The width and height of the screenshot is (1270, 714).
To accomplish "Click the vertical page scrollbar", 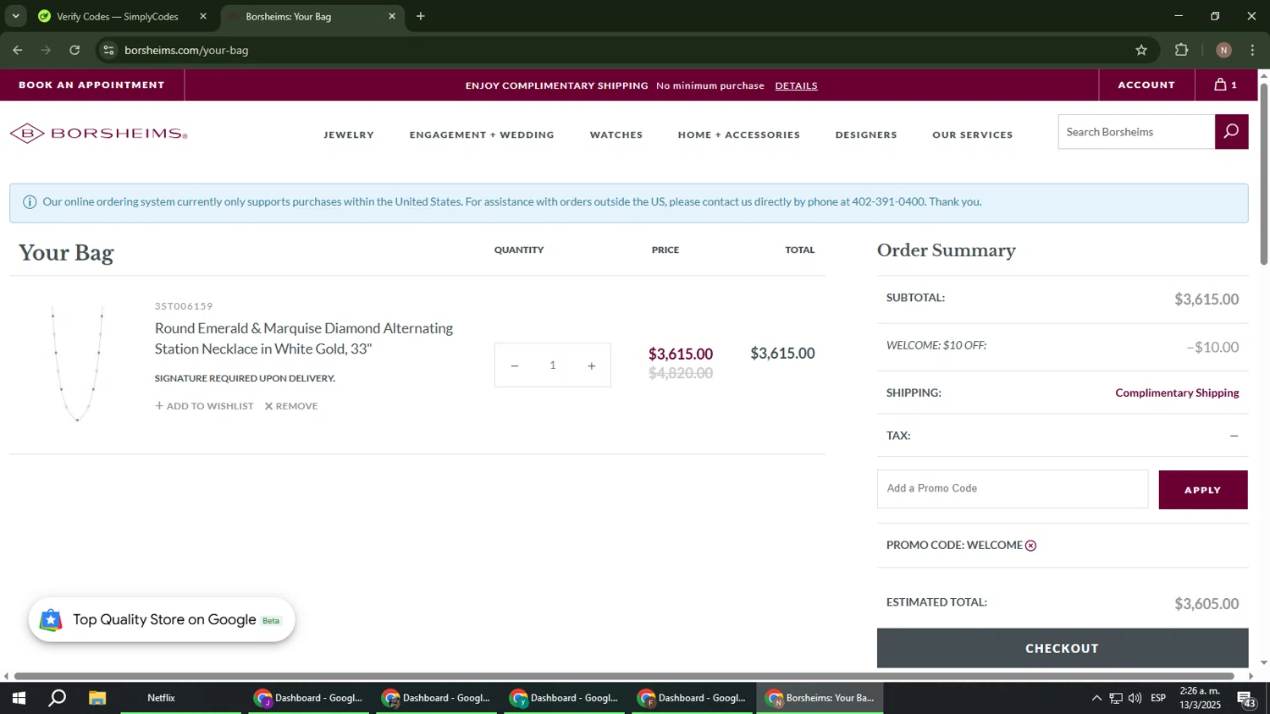I will click(1264, 174).
